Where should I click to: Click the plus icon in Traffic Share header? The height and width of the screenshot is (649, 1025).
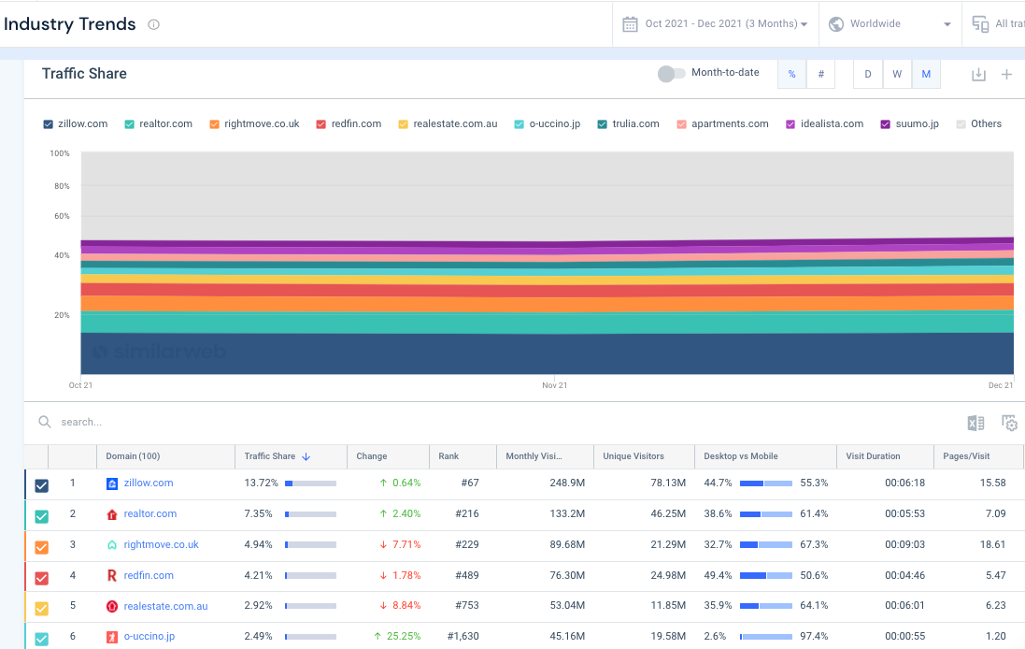(x=1006, y=75)
